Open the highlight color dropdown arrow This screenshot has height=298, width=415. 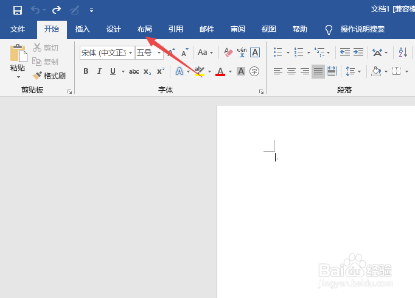(x=209, y=71)
